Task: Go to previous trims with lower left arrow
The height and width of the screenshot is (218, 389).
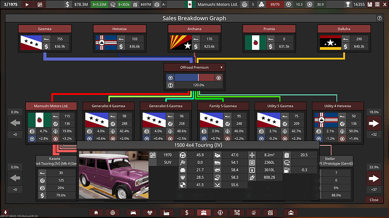Action: (x=15, y=178)
